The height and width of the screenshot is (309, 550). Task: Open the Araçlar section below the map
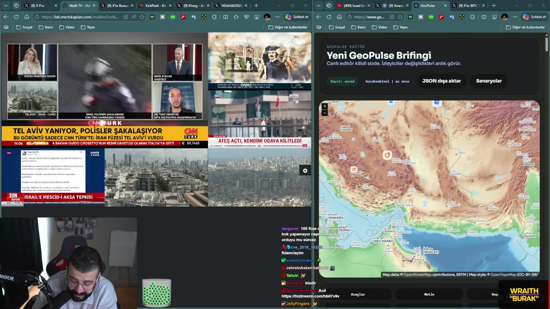[357, 294]
